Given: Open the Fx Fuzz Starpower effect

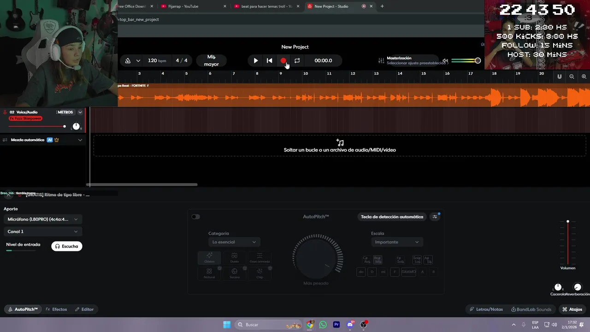Looking at the screenshot, I should (25, 119).
